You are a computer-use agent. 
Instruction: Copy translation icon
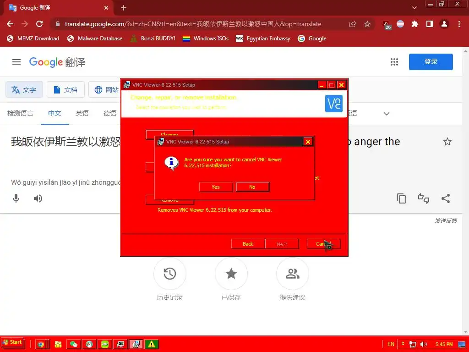(401, 198)
